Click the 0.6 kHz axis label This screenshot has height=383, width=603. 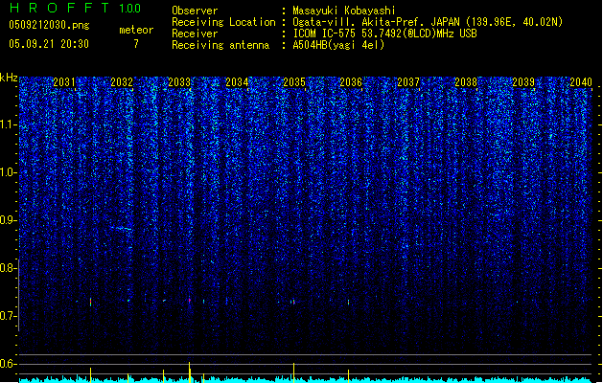point(8,364)
